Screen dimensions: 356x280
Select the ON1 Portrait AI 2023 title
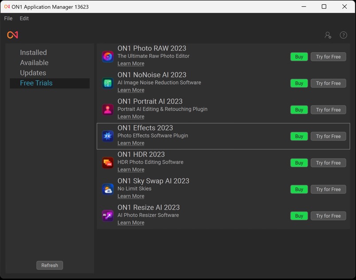pyautogui.click(x=150, y=101)
